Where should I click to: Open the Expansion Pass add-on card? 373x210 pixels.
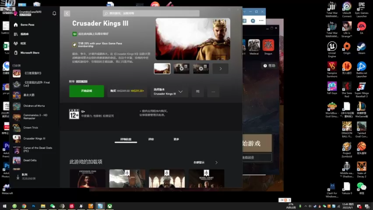pos(87,178)
